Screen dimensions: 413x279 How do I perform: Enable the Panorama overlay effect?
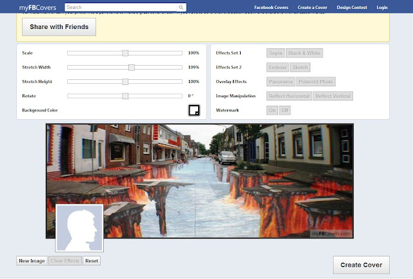(281, 82)
